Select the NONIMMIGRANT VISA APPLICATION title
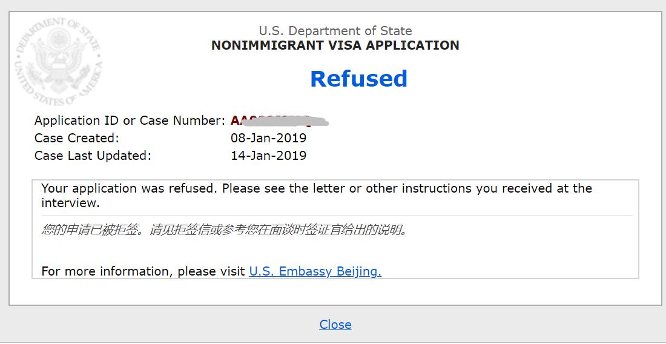 (x=335, y=45)
